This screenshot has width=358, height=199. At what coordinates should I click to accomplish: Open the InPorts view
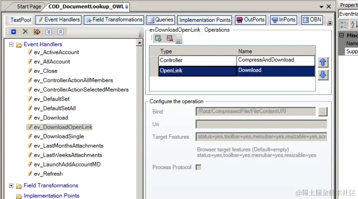click(x=283, y=20)
